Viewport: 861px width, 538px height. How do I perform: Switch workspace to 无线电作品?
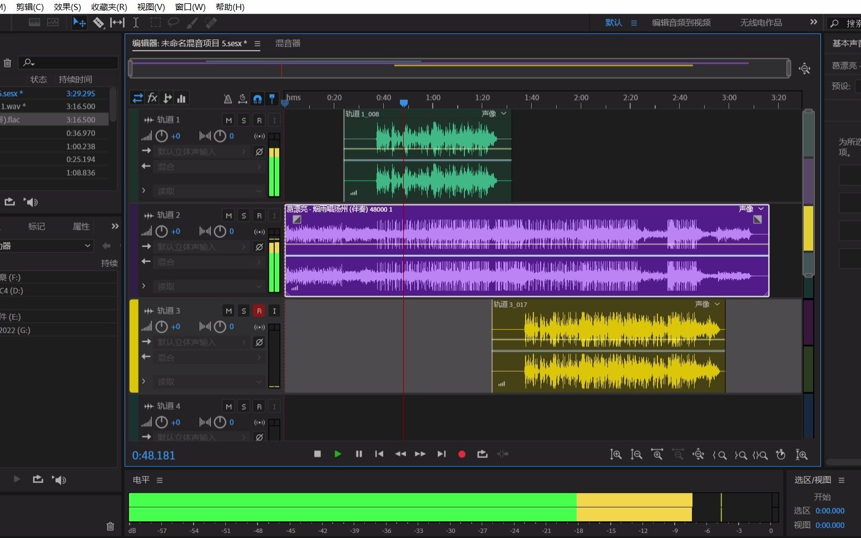761,23
